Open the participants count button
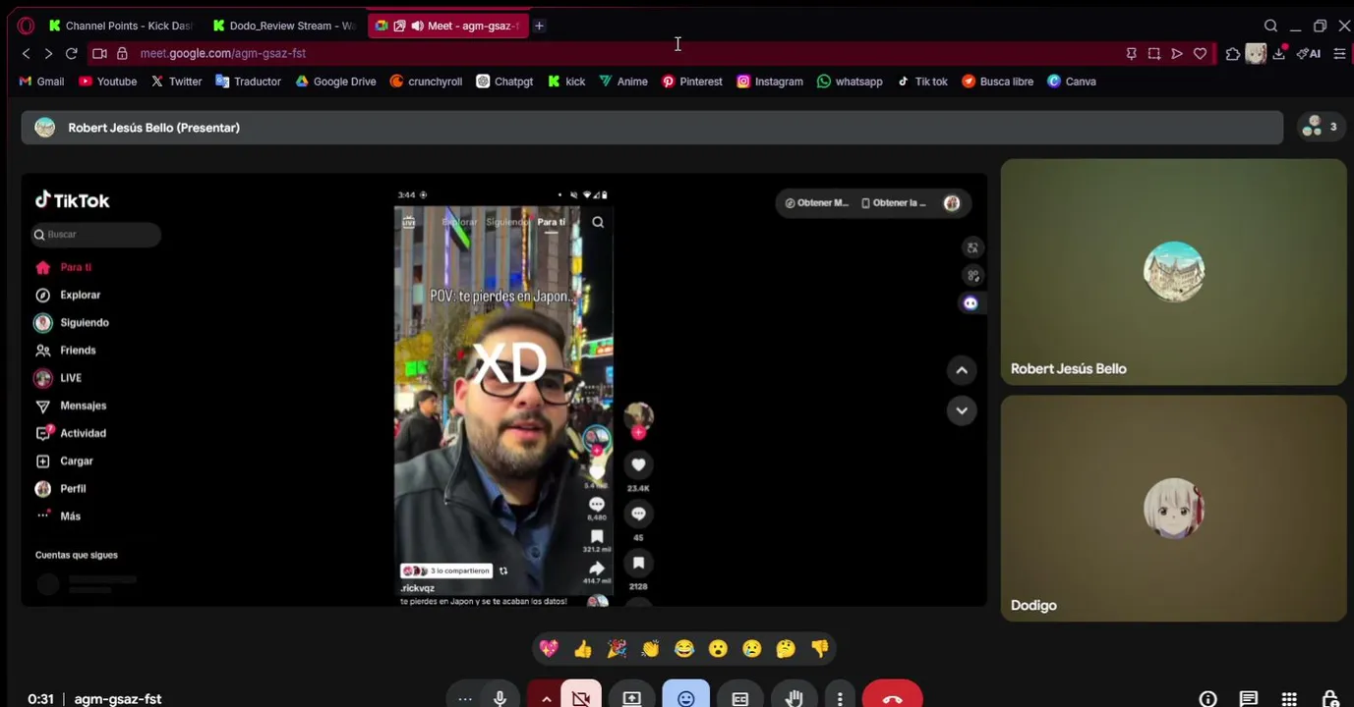Viewport: 1354px width, 707px height. pos(1320,127)
